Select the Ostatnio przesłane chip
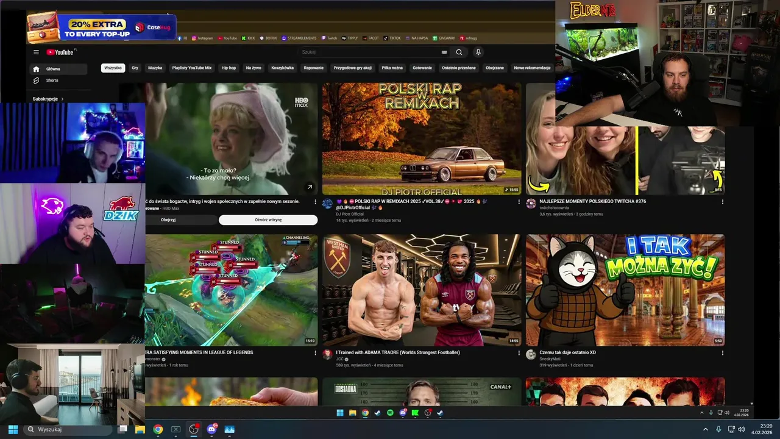 point(459,68)
